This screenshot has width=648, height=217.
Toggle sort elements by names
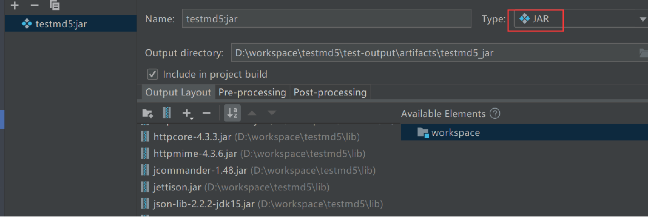[232, 113]
